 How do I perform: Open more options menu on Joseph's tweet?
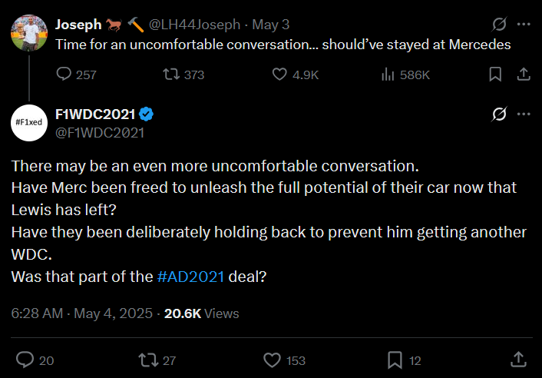(x=524, y=25)
